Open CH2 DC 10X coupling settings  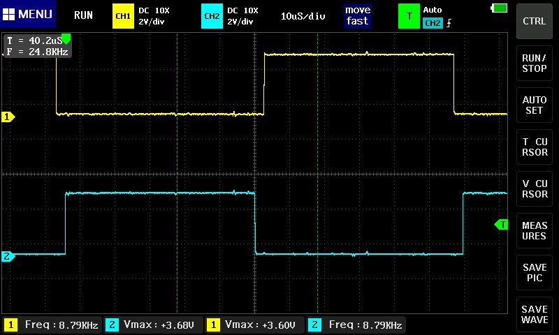(242, 15)
